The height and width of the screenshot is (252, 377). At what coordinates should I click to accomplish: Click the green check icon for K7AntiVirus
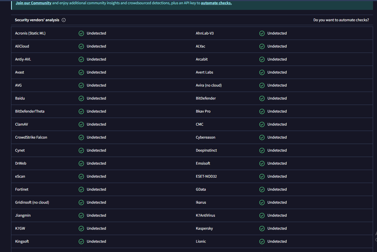coord(262,216)
